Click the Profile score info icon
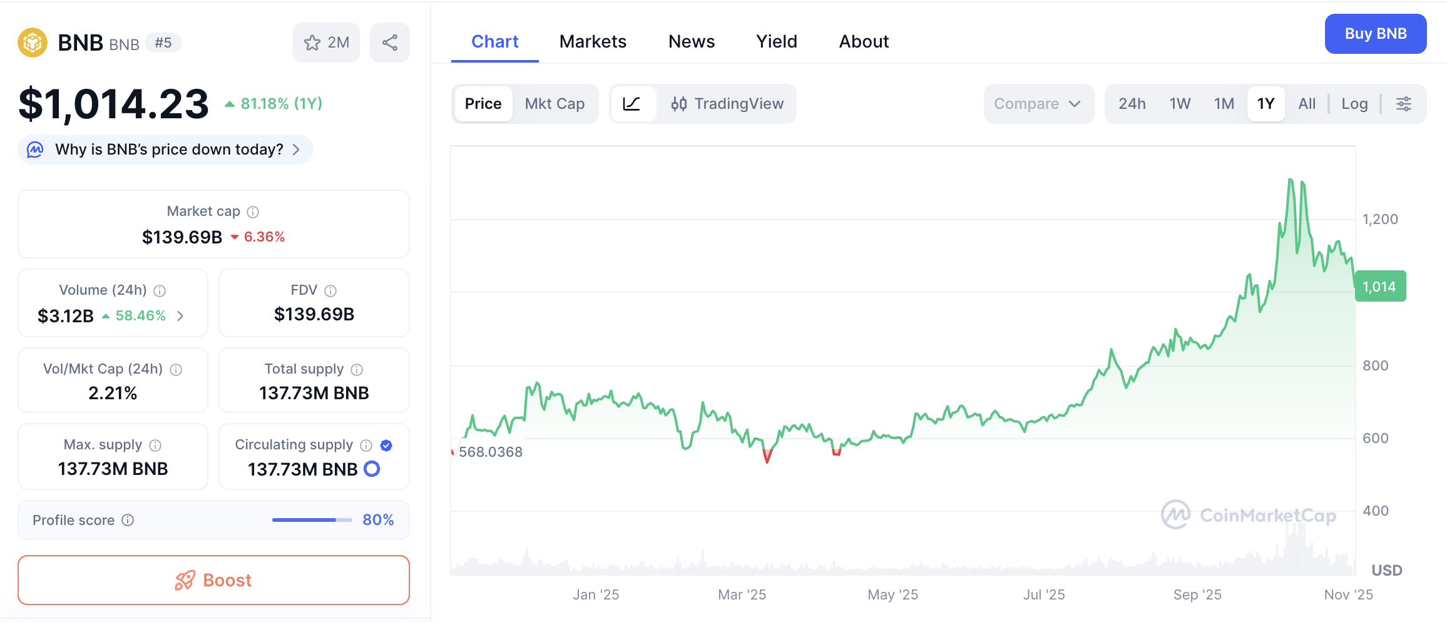 click(128, 521)
